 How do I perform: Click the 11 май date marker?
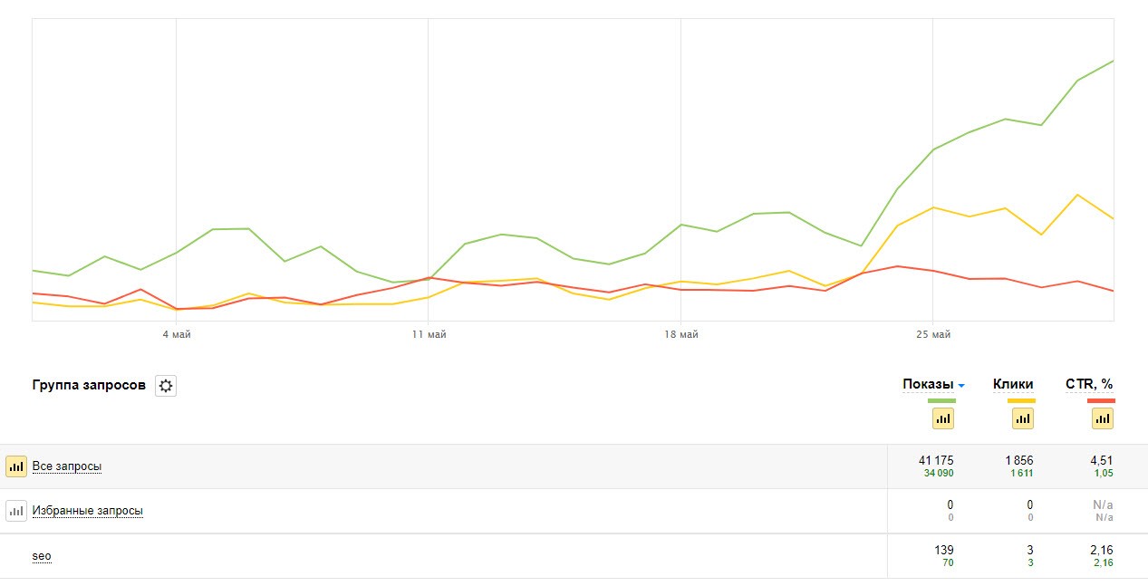pyautogui.click(x=429, y=335)
